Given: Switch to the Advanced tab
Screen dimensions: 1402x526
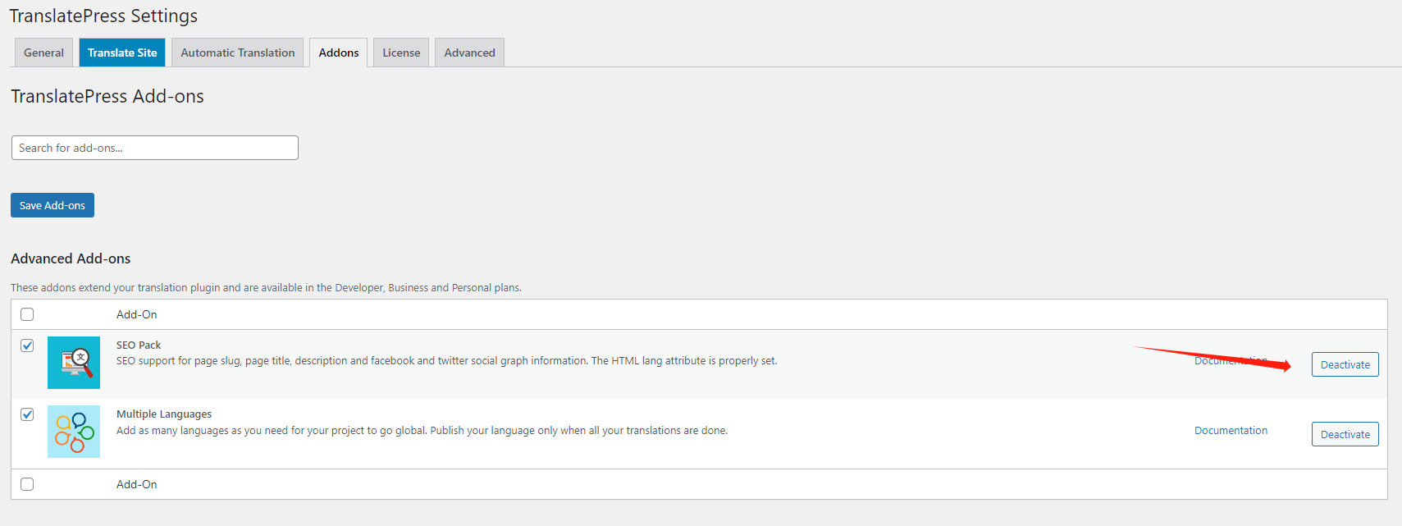Looking at the screenshot, I should (469, 53).
